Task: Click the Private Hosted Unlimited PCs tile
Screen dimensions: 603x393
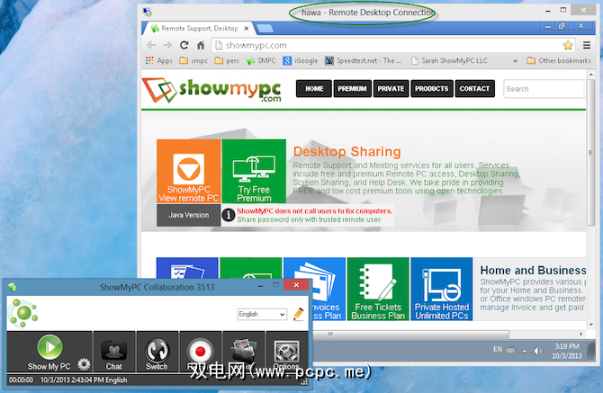Action: tap(442, 289)
